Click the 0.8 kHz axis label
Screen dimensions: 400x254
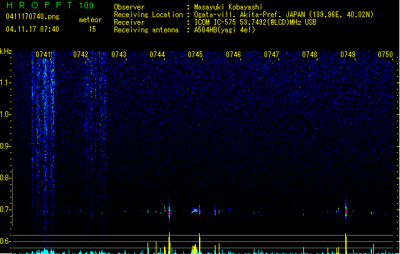click(6, 178)
